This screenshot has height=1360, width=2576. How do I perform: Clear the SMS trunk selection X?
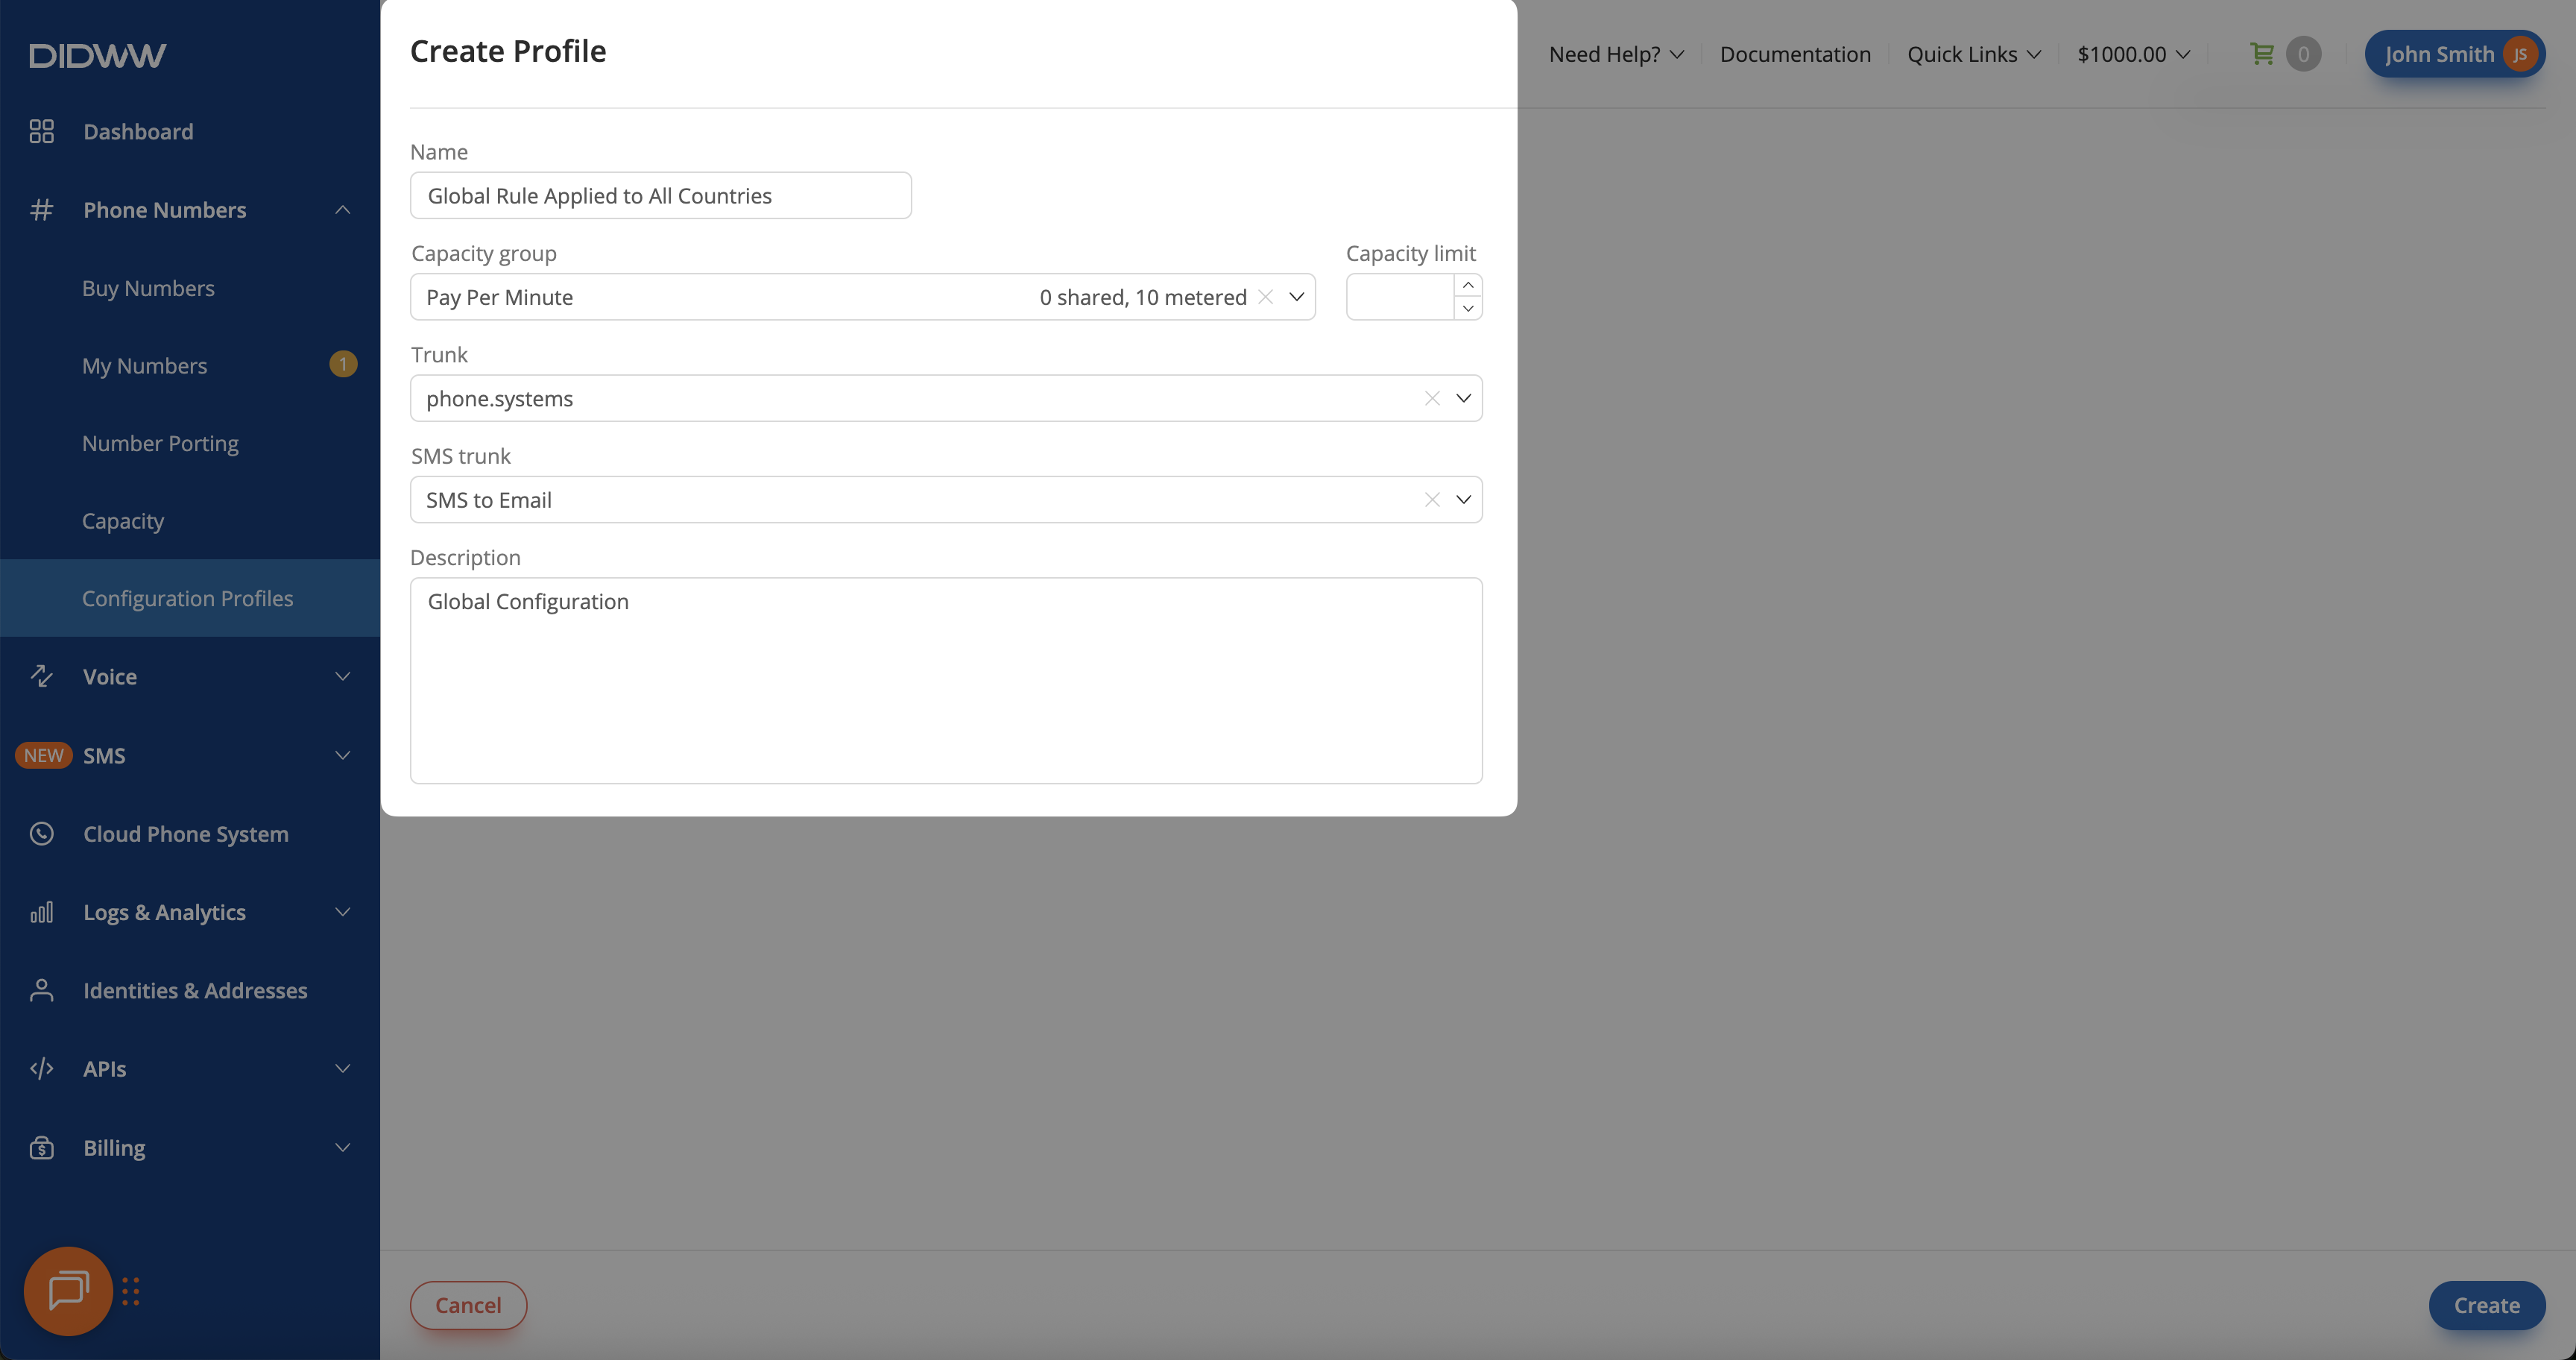pyautogui.click(x=1431, y=500)
